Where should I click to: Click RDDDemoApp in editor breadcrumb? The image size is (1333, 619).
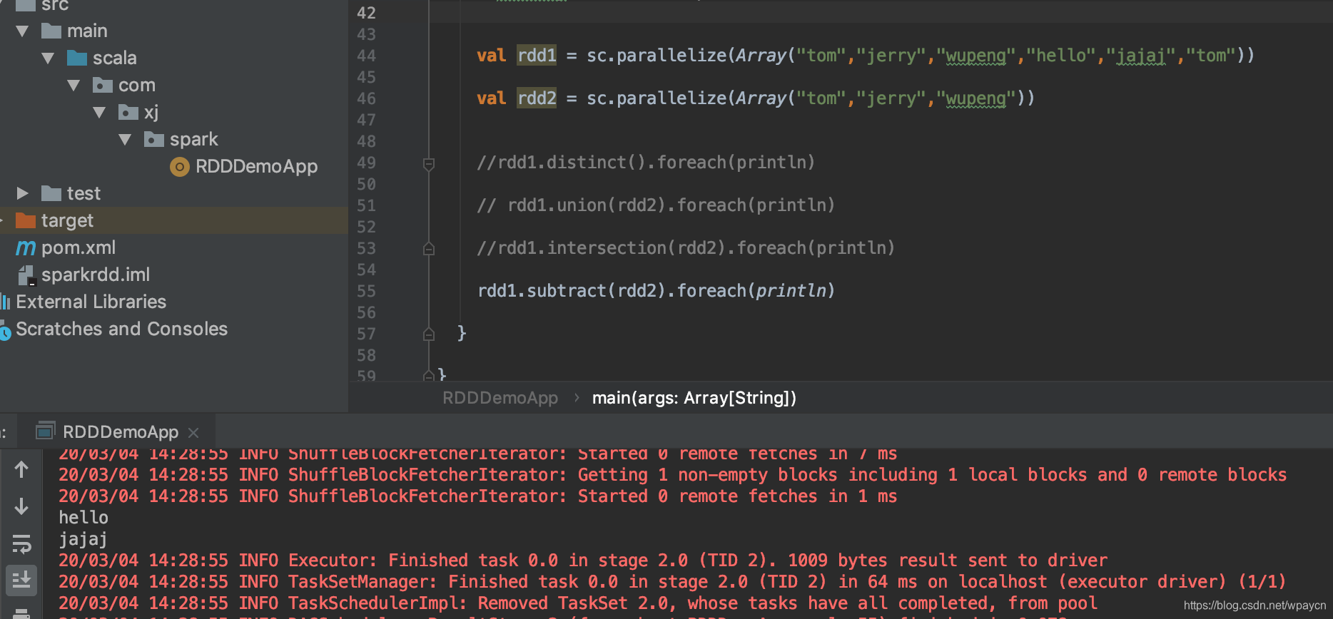coord(500,398)
